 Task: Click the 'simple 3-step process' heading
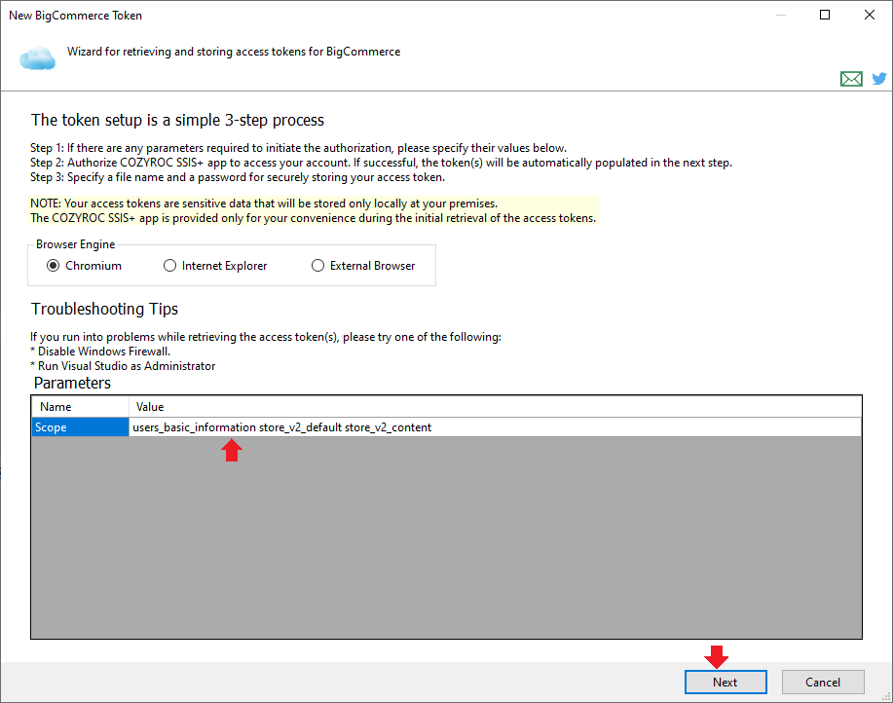[177, 120]
